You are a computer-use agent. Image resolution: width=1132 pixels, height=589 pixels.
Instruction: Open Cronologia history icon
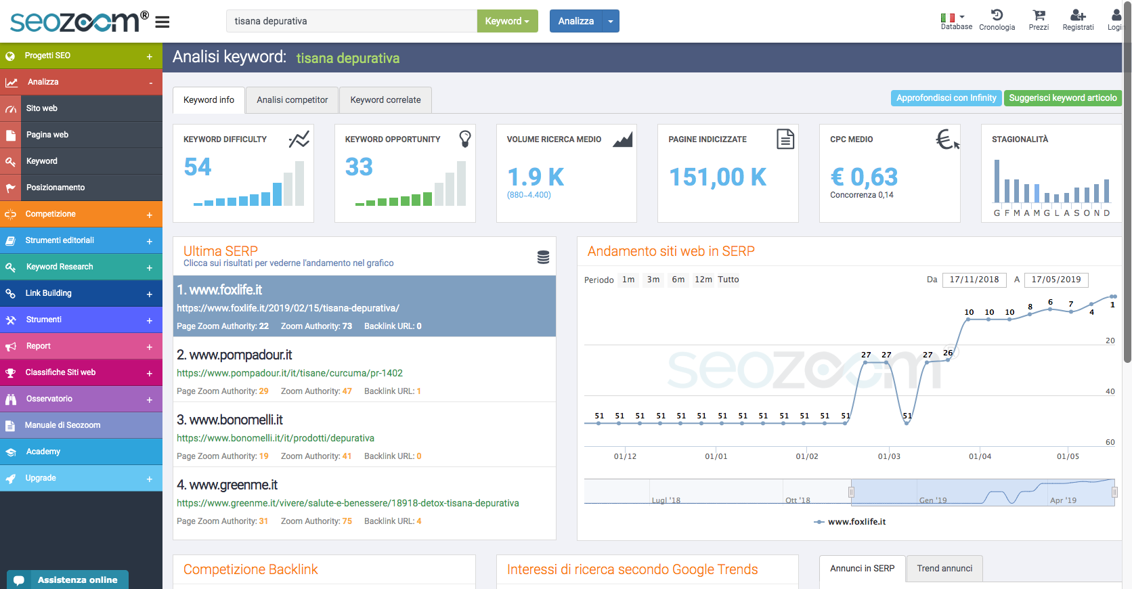(997, 15)
